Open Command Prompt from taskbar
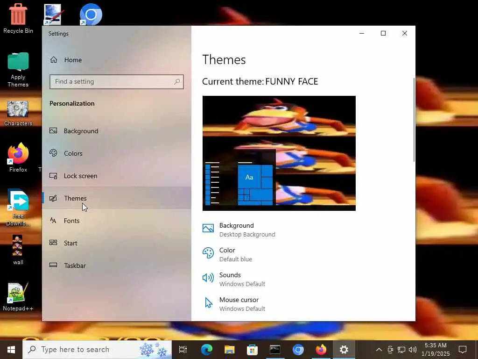The image size is (478, 359). point(275,350)
